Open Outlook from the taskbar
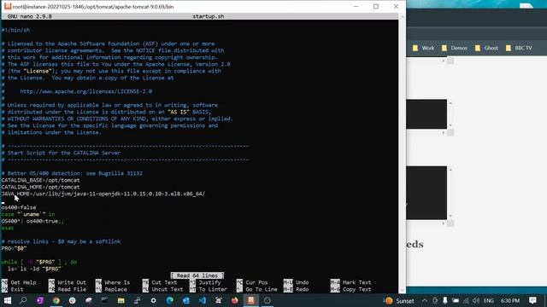 pos(186,300)
